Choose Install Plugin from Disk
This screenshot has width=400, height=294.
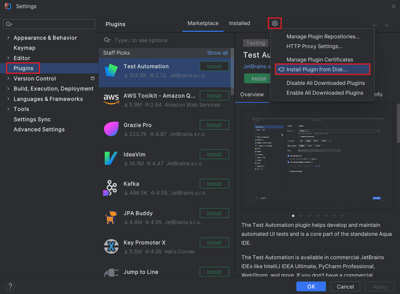click(x=322, y=69)
